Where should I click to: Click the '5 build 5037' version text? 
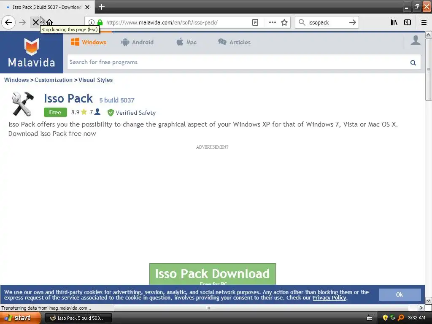[x=117, y=100]
